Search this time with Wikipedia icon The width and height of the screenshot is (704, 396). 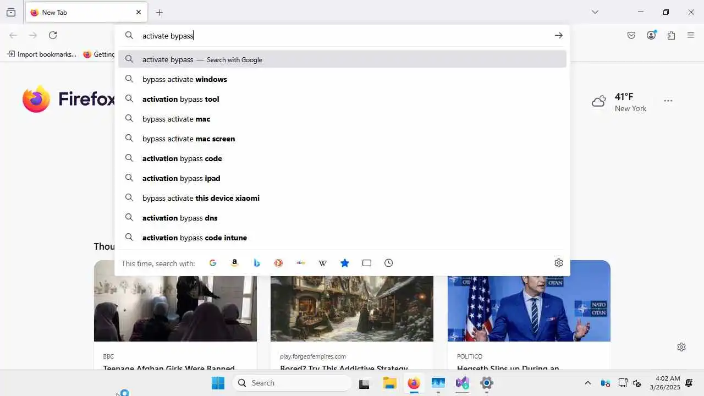point(323,263)
